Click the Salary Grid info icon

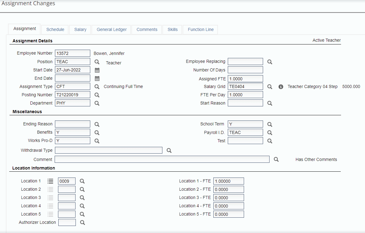click(281, 87)
